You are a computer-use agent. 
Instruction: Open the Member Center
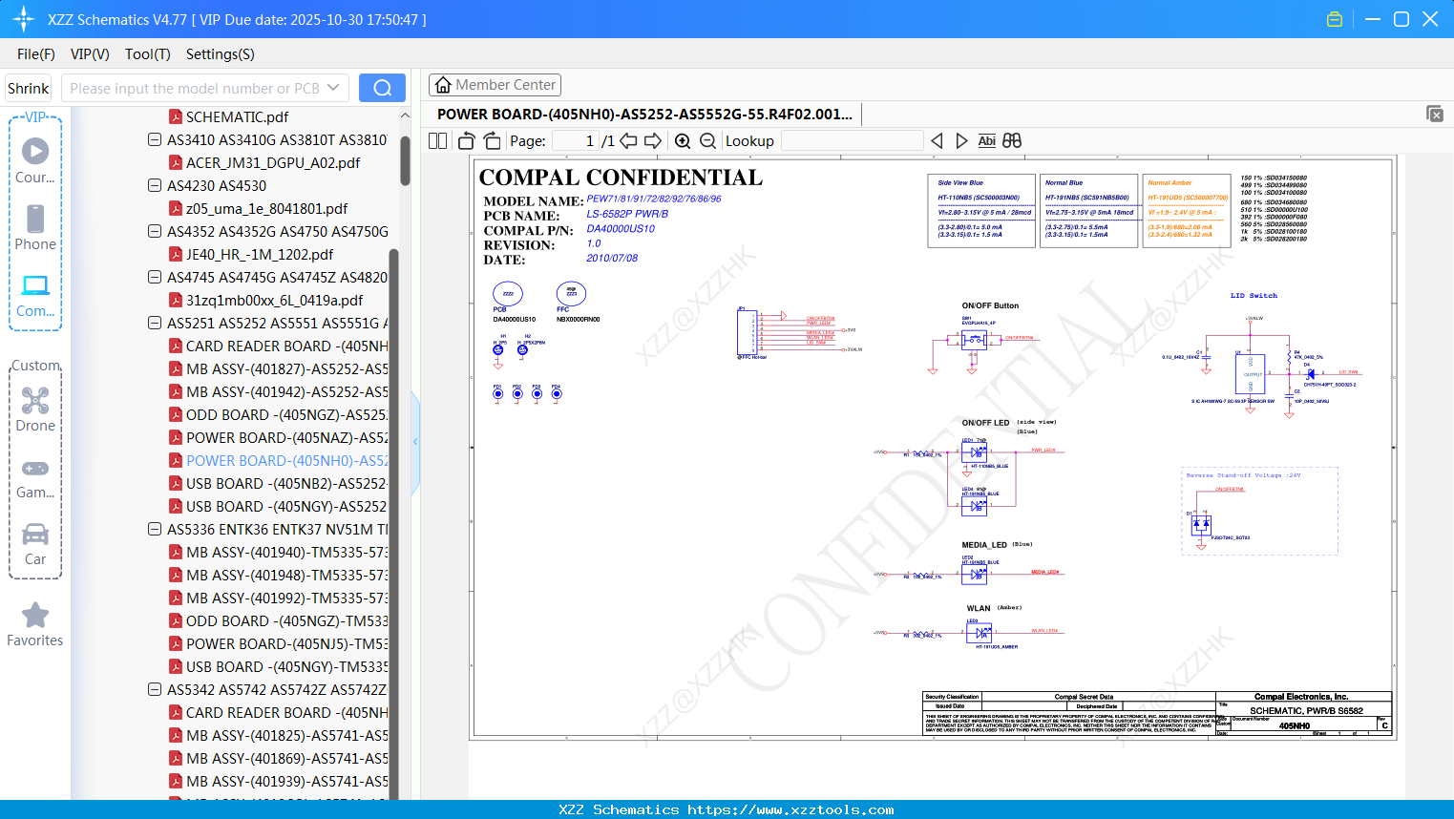click(495, 85)
